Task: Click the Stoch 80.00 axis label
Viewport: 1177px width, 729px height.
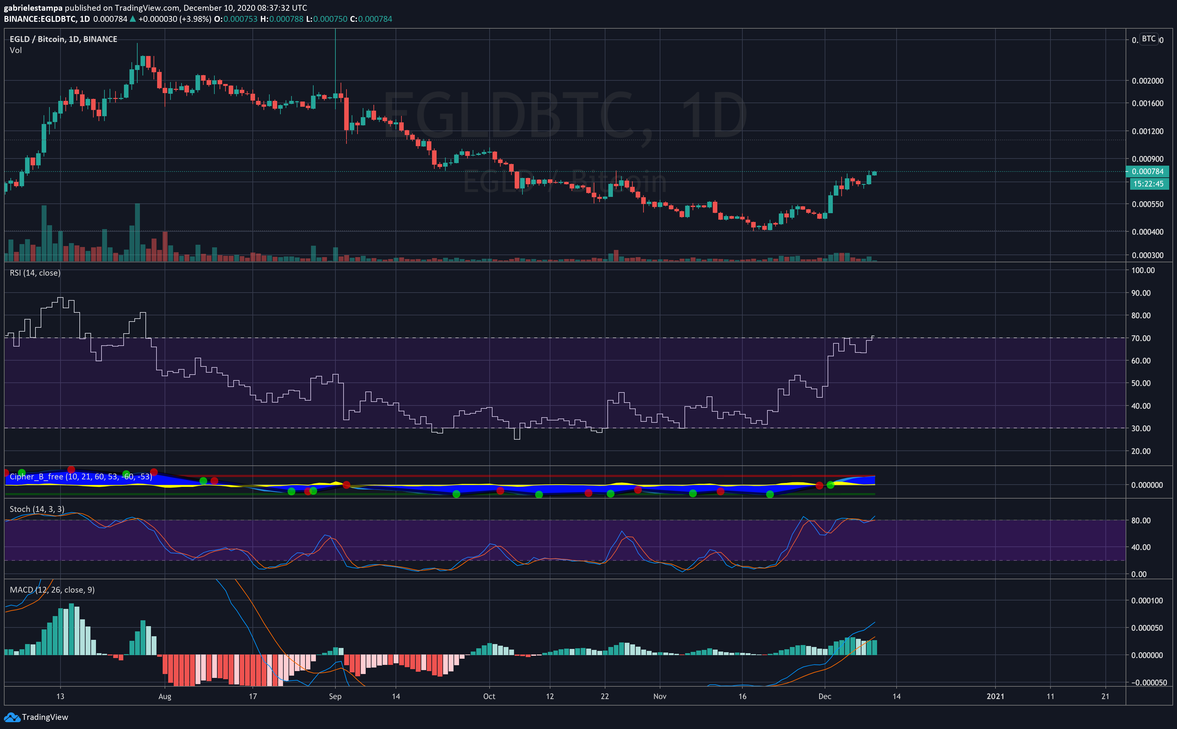Action: 1141,520
